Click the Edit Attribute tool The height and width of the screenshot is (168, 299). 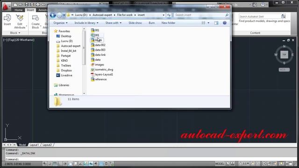point(20,21)
